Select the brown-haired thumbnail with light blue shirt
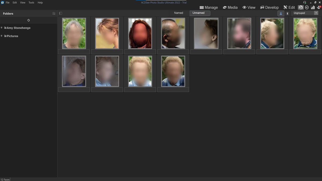322x181 pixels. point(107,71)
